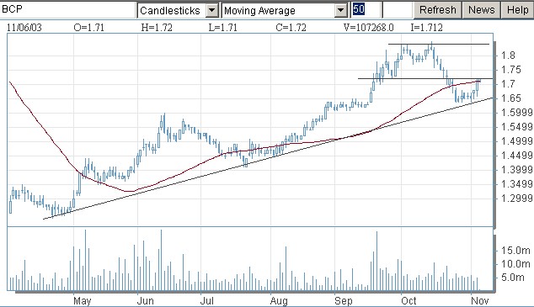Click the 1.7 price axis label
Screen dimensions: 534x307
pos(508,84)
